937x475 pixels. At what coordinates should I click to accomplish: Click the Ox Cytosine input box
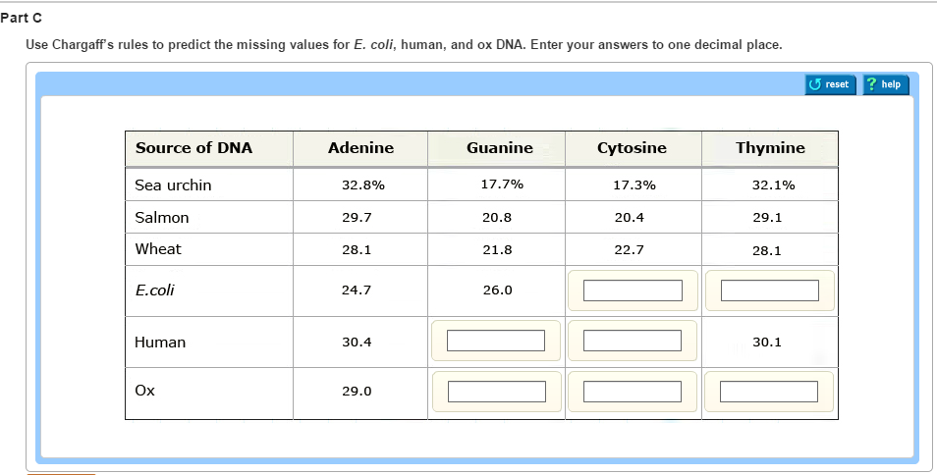(x=633, y=391)
